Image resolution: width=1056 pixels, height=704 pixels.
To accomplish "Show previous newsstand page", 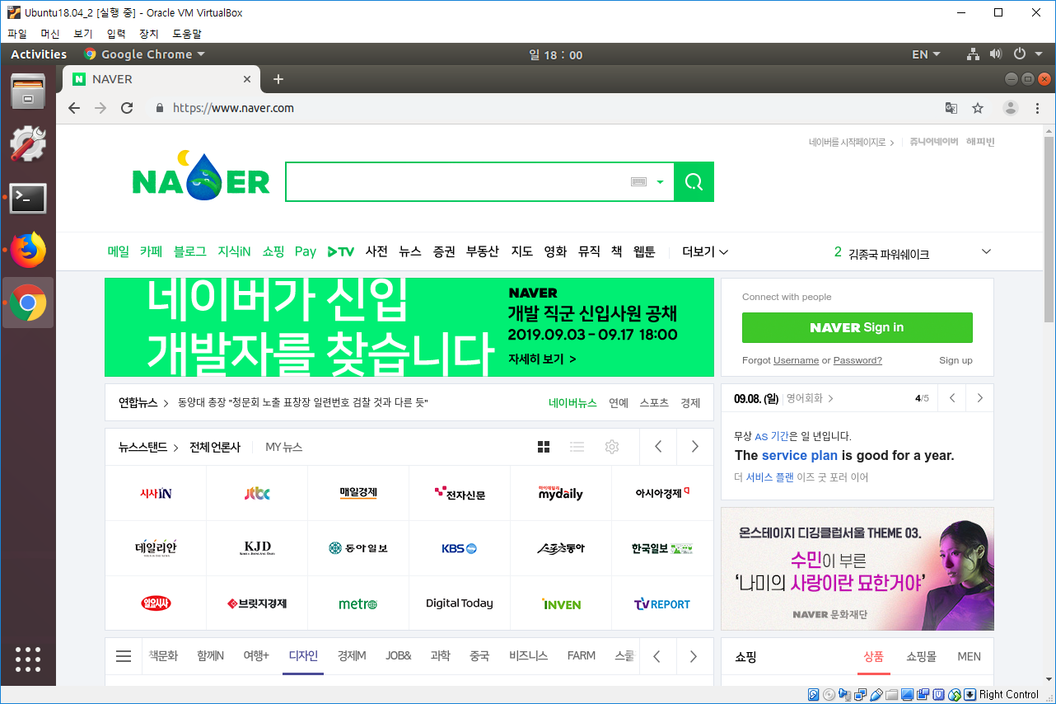I will [658, 447].
